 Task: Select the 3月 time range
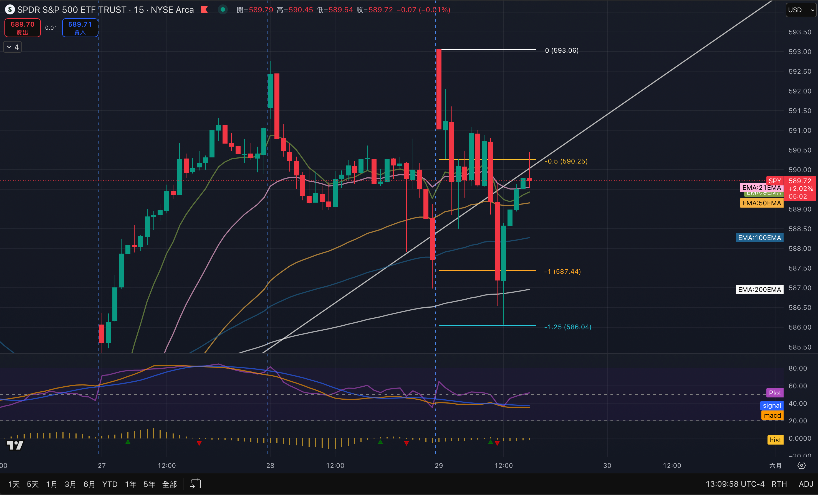70,484
